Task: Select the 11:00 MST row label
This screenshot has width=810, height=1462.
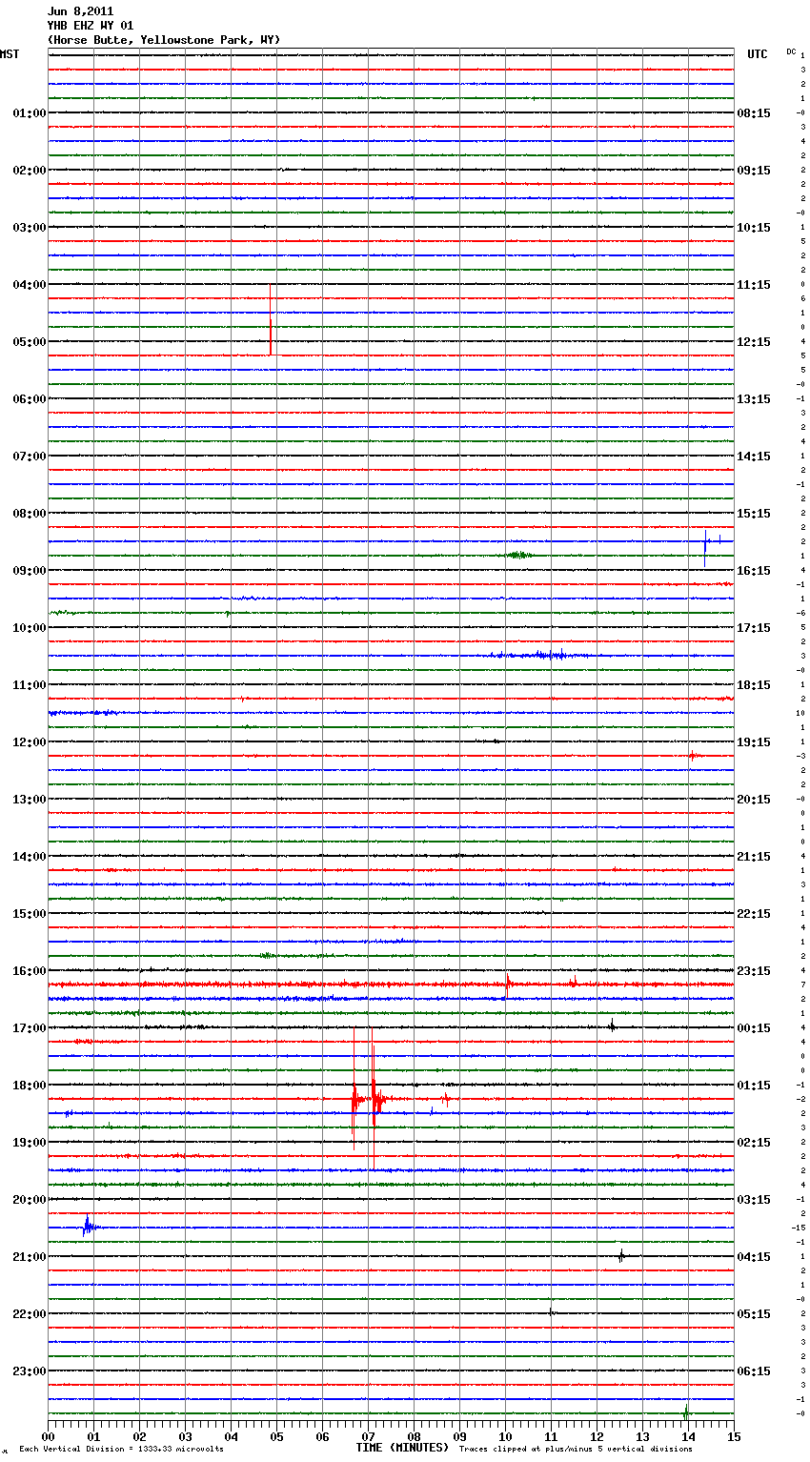Action: click(x=30, y=685)
